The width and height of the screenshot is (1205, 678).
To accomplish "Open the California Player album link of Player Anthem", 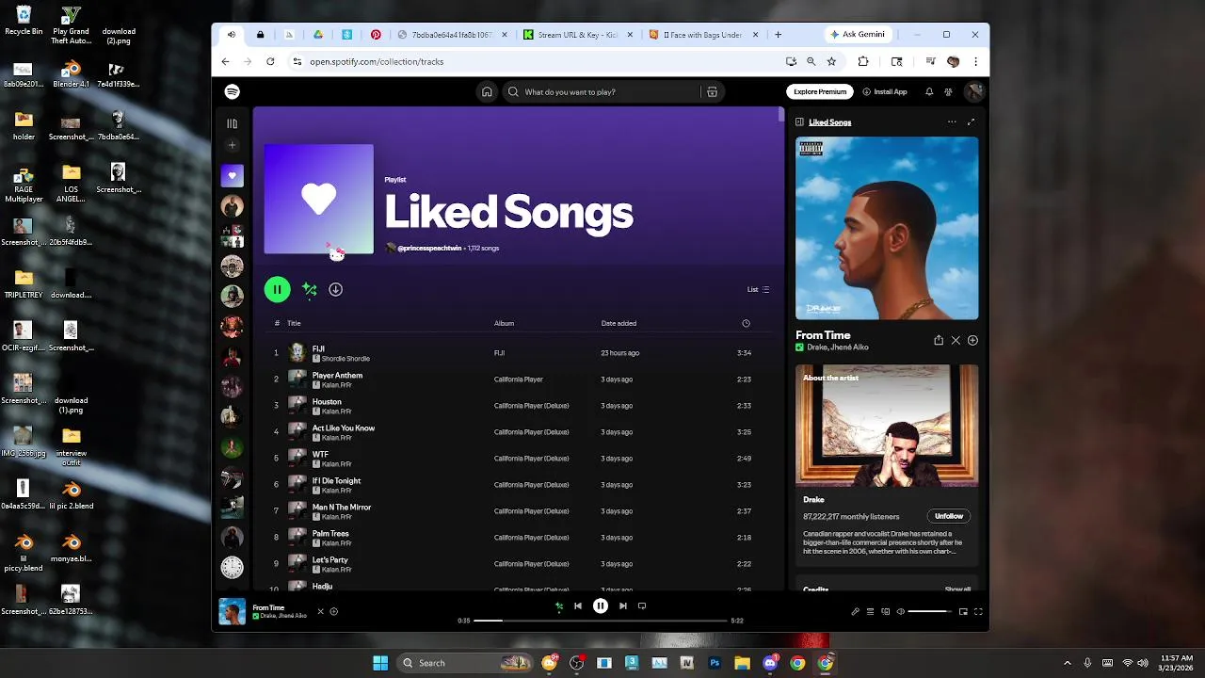I will [x=519, y=379].
